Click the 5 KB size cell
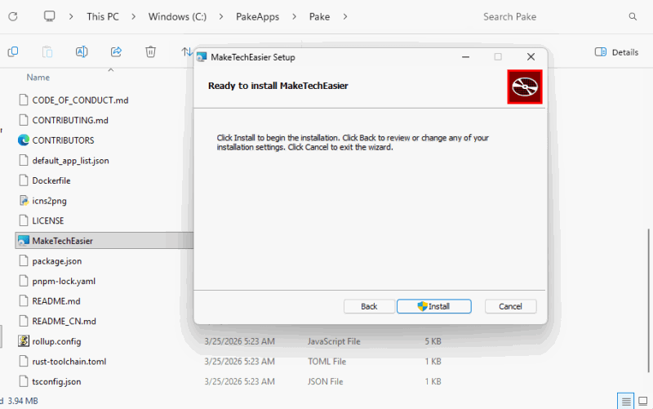This screenshot has height=409, width=653. click(x=433, y=341)
